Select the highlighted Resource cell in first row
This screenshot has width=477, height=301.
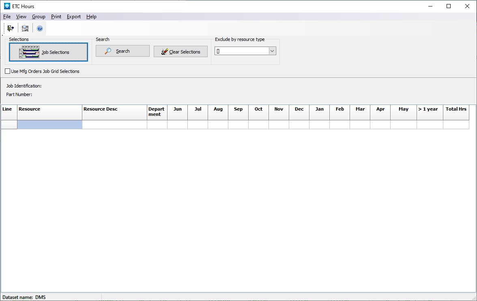click(49, 125)
